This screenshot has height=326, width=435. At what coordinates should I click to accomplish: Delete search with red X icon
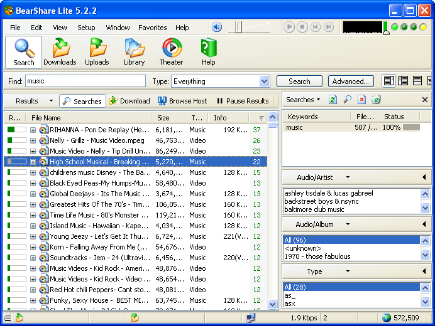[x=361, y=100]
